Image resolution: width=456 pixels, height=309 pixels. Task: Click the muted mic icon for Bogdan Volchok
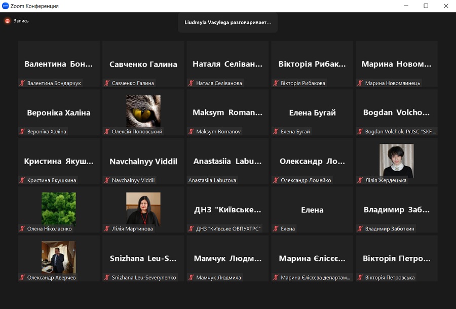(x=360, y=131)
